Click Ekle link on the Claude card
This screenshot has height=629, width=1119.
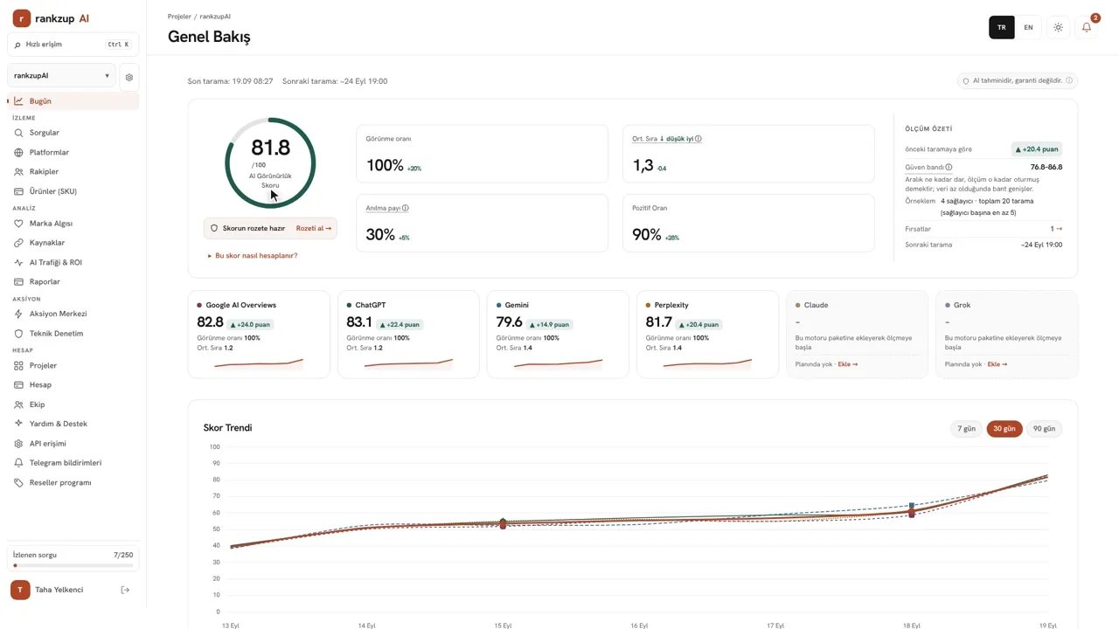(x=848, y=364)
